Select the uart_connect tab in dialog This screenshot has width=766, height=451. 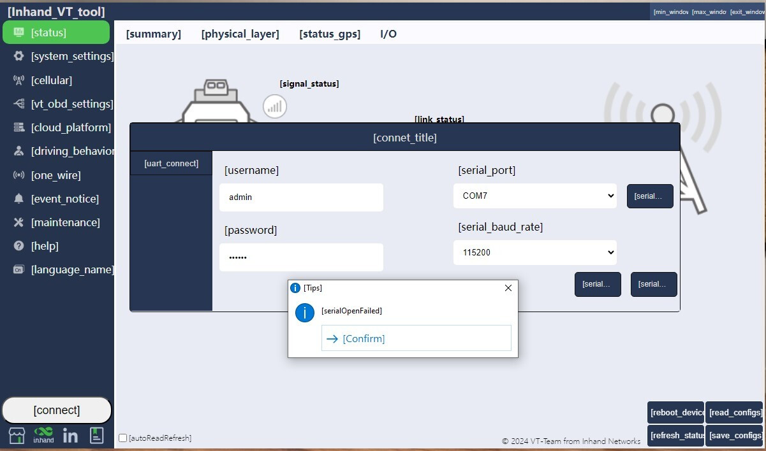coord(171,164)
